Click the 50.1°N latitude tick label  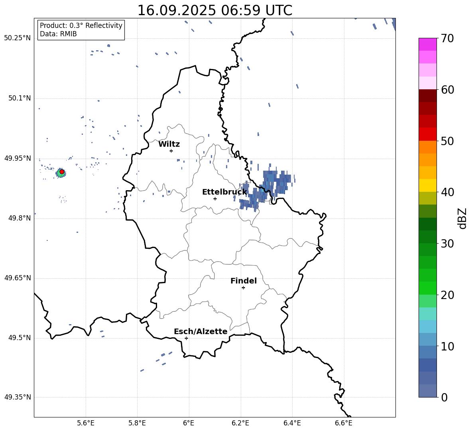point(19,98)
